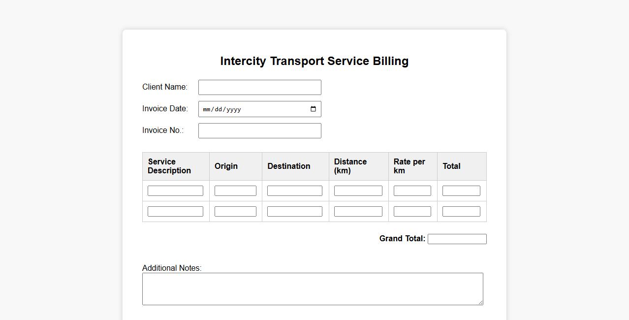Focus first row Distance (km) field
Screen dimensions: 629x320
click(358, 191)
